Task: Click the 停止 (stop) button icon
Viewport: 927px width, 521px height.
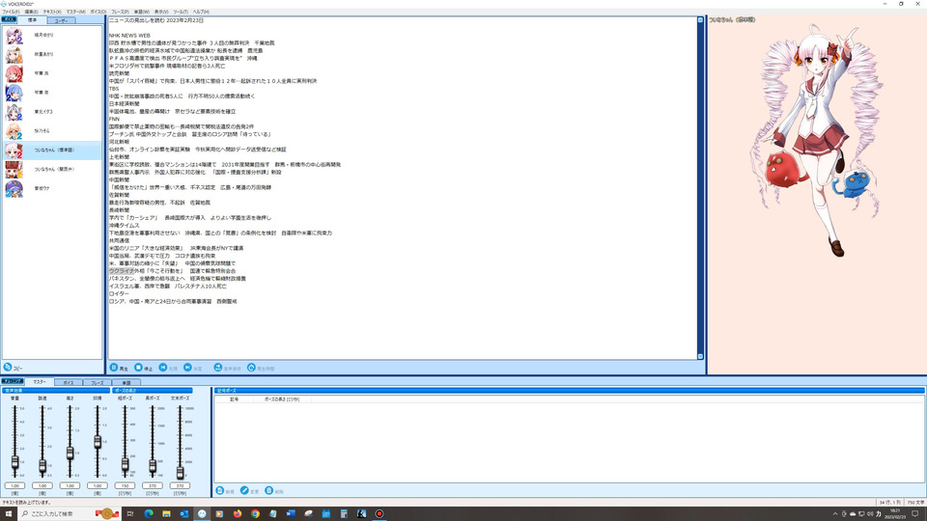Action: [138, 368]
